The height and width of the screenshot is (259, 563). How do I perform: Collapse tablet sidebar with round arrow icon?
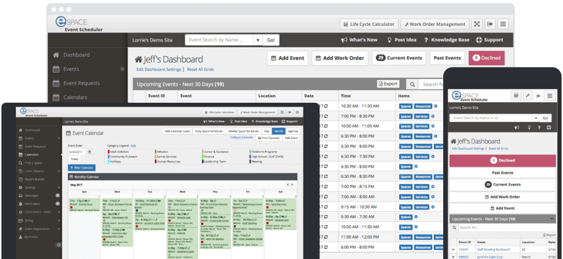click(59, 245)
